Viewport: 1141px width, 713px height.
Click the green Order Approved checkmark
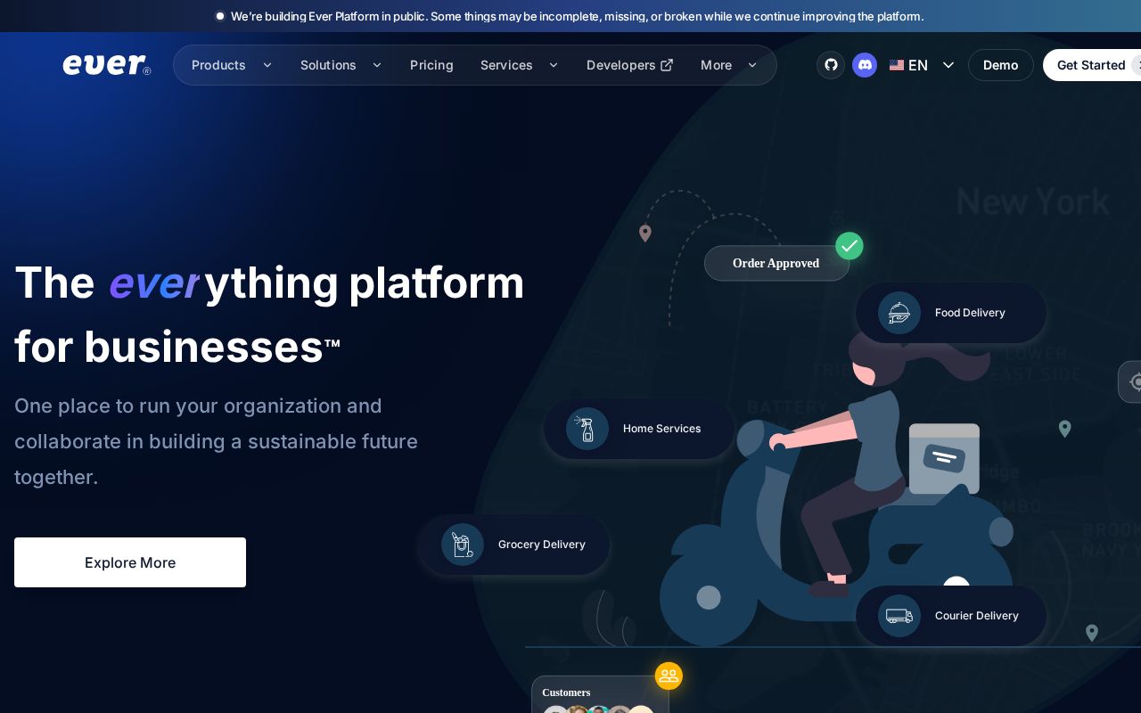[850, 246]
